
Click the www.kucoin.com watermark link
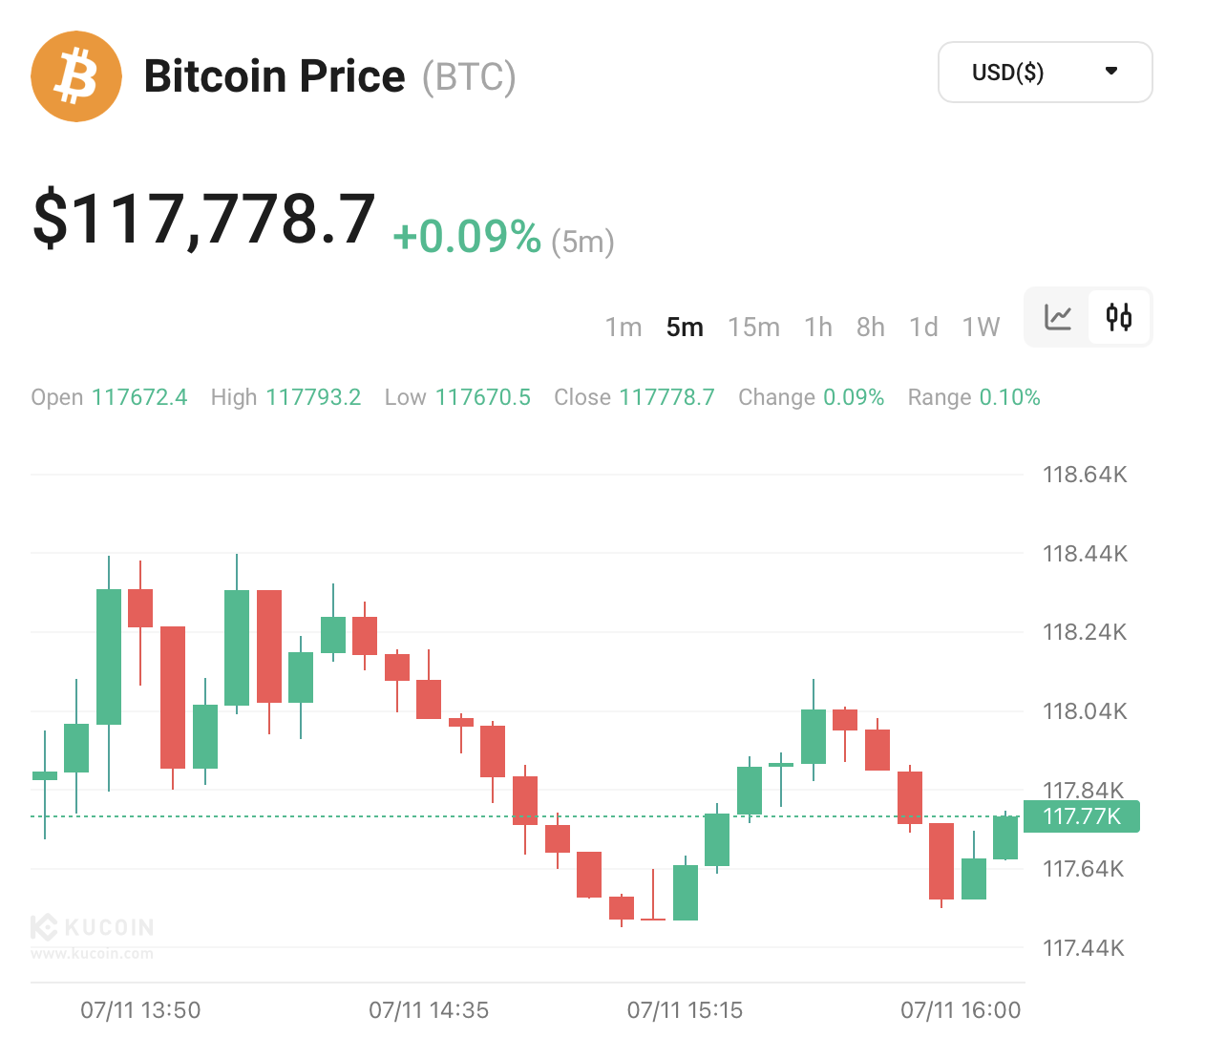(92, 953)
